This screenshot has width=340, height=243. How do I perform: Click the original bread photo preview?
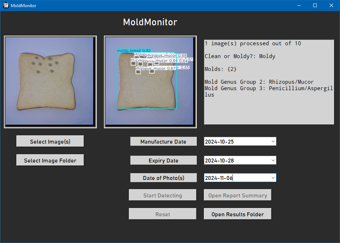(x=50, y=82)
